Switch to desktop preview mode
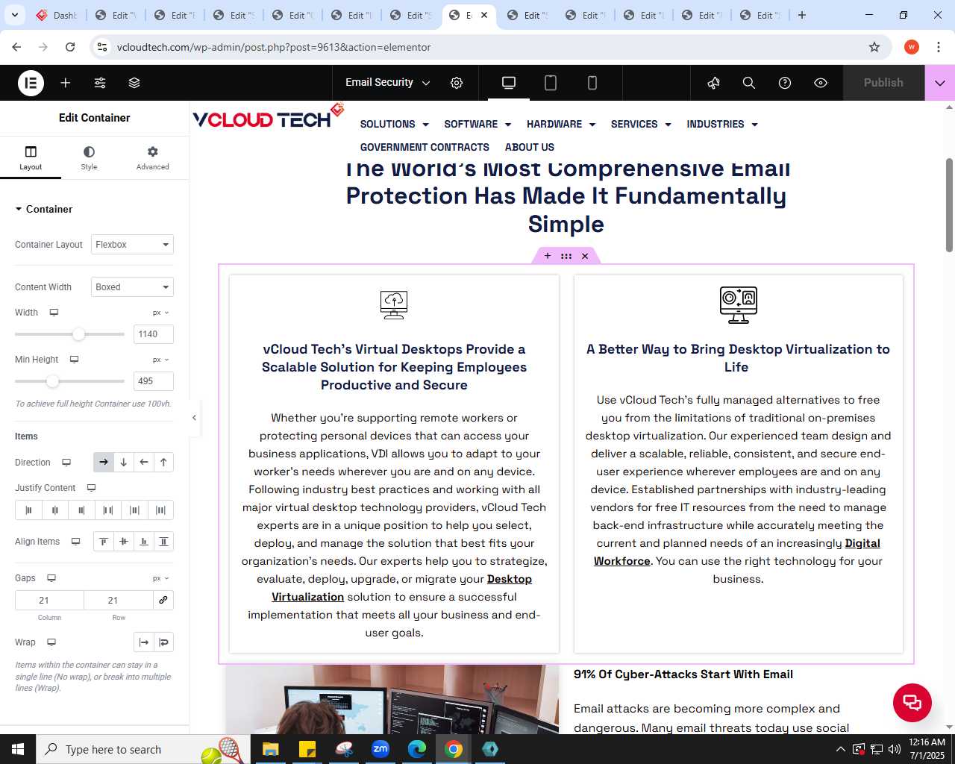Image resolution: width=955 pixels, height=764 pixels. [509, 83]
